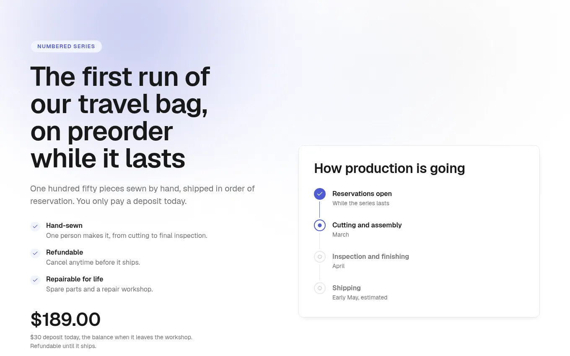Click the "Cutting and assembly" step title

pyautogui.click(x=367, y=225)
